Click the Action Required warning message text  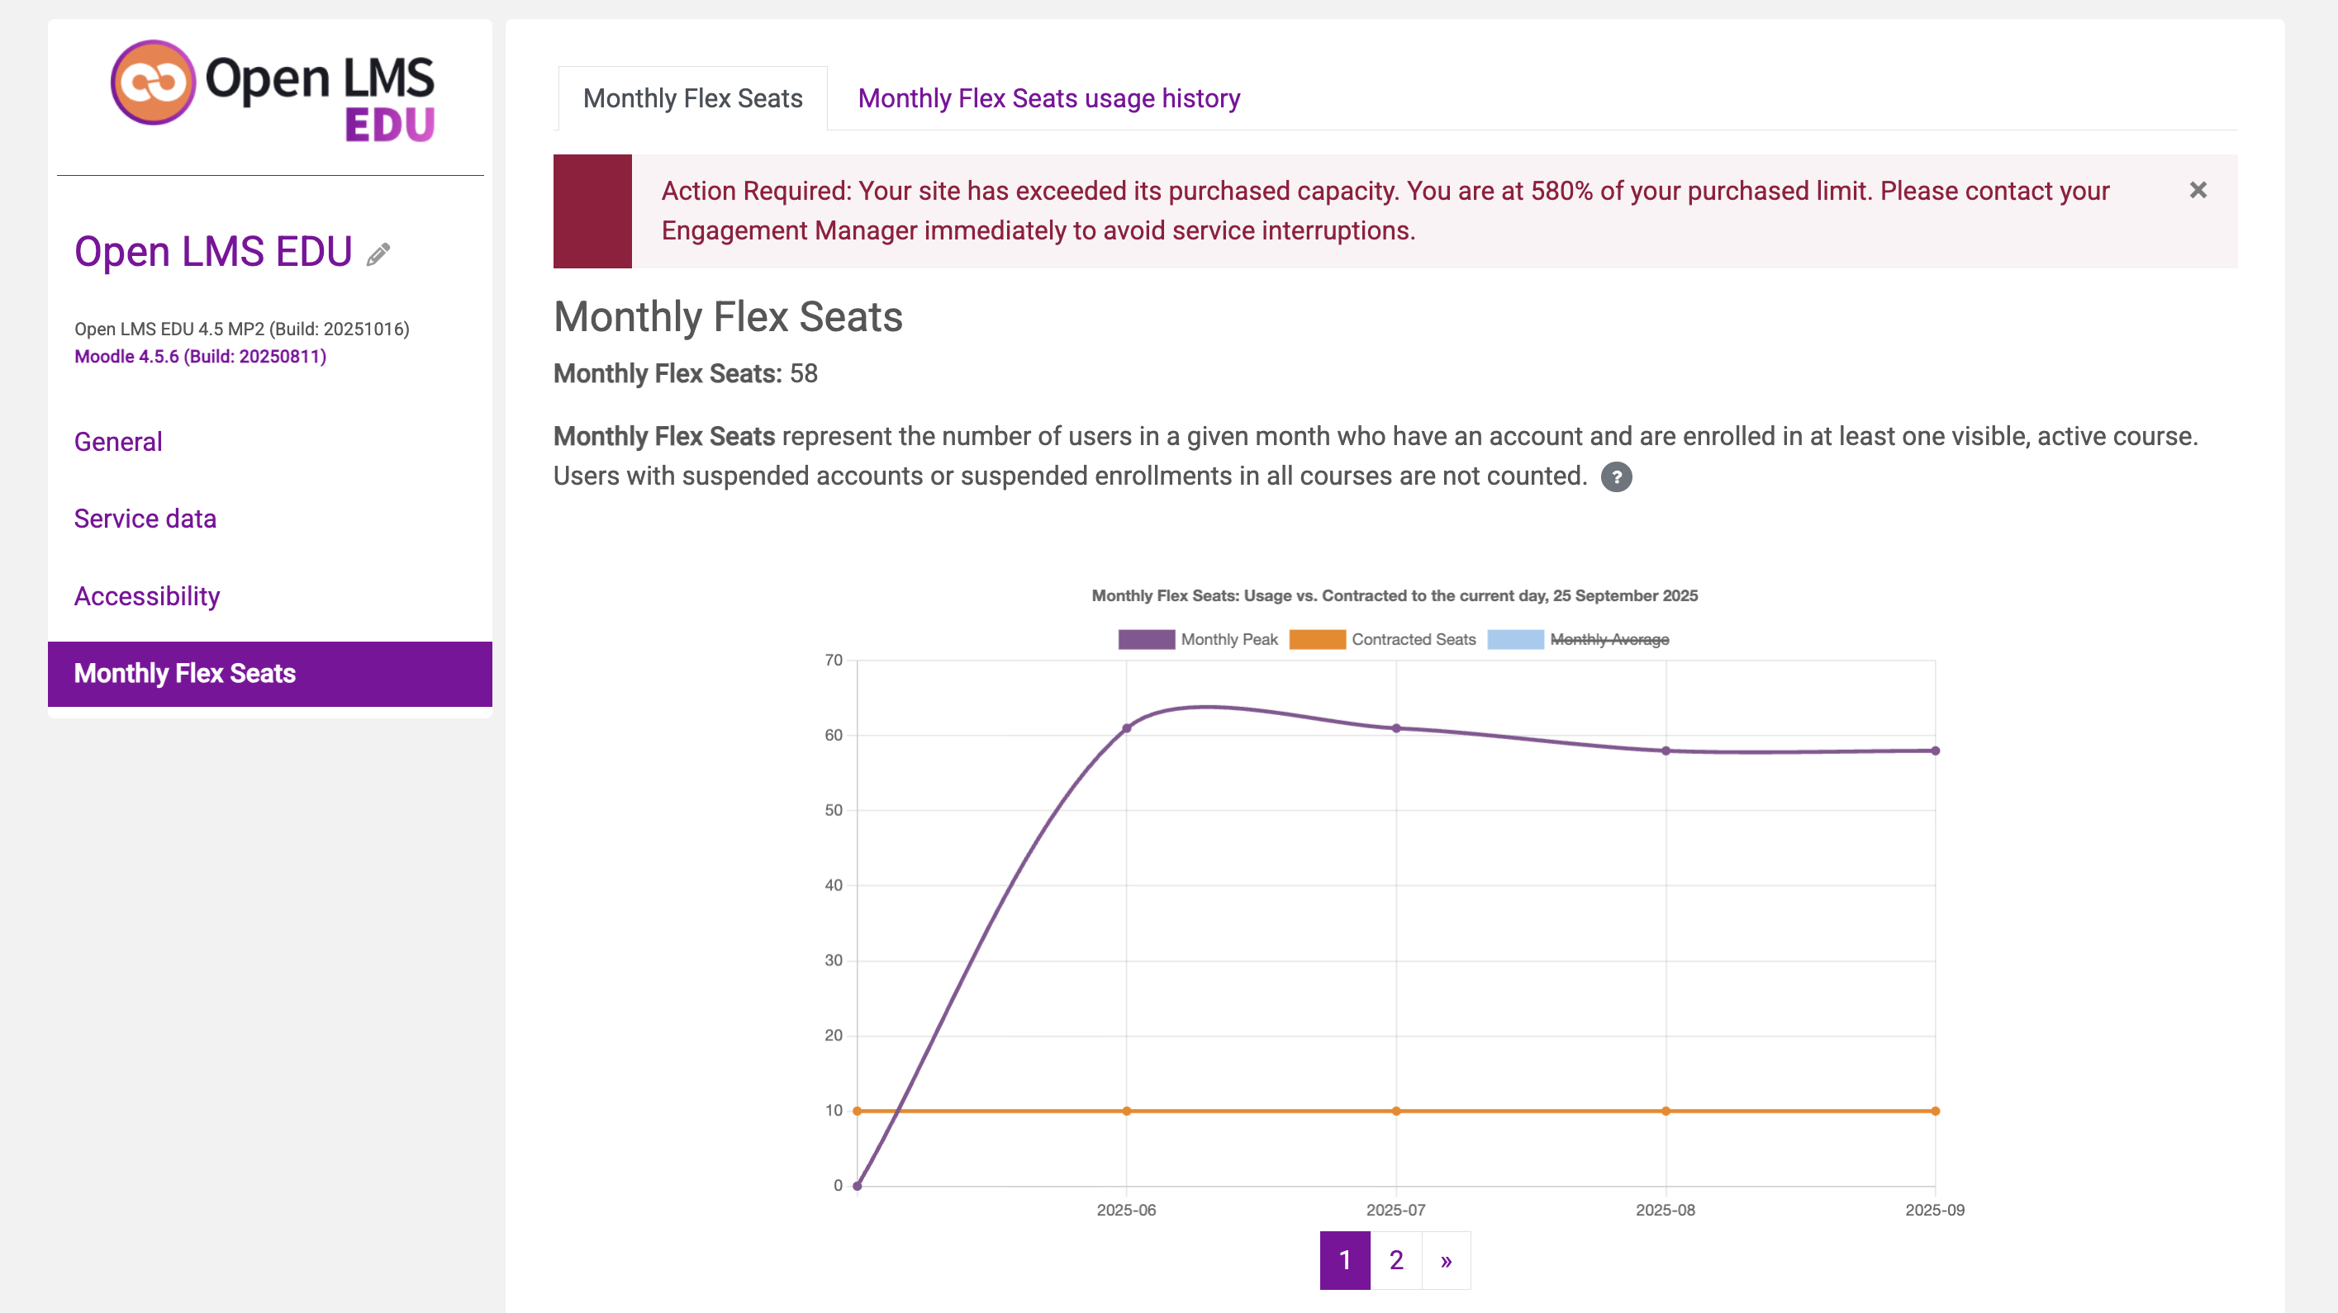1385,211
